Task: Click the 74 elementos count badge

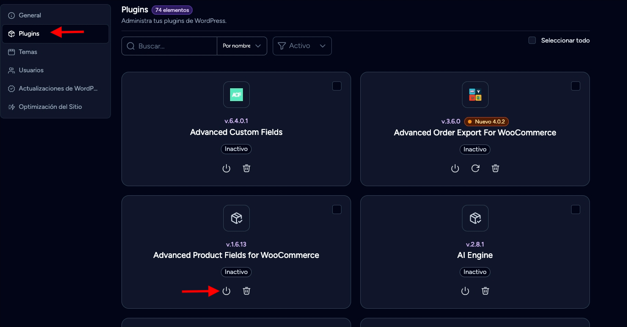Action: pyautogui.click(x=172, y=10)
